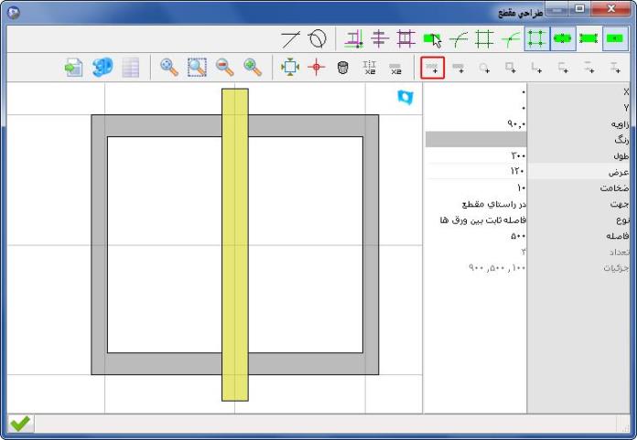Open the جهت direction value dropdown
Screen dimensions: 637x440
click(476, 203)
